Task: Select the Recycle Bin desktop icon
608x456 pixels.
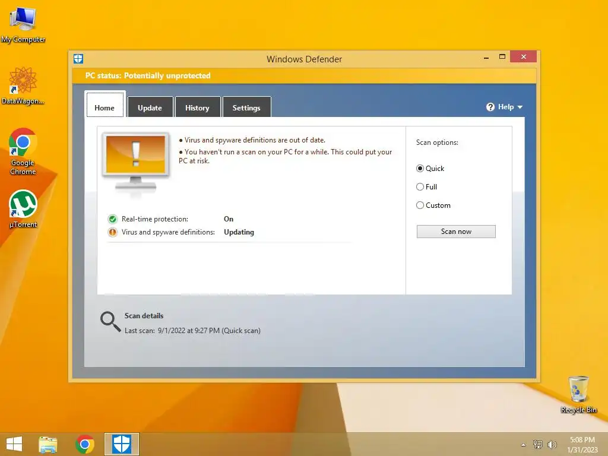Action: (578, 394)
